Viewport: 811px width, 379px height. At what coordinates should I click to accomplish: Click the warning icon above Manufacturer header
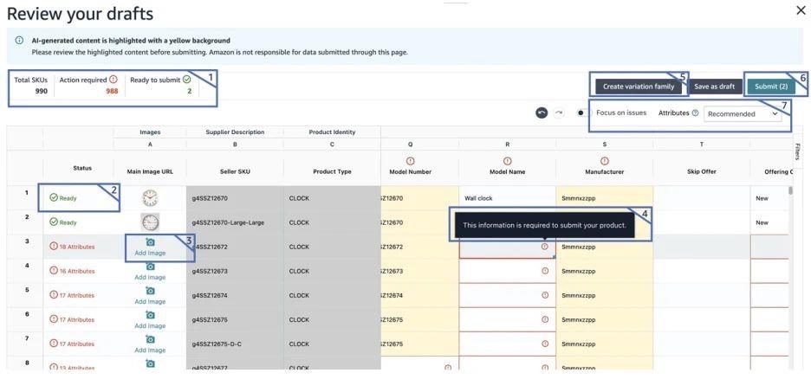coord(604,160)
